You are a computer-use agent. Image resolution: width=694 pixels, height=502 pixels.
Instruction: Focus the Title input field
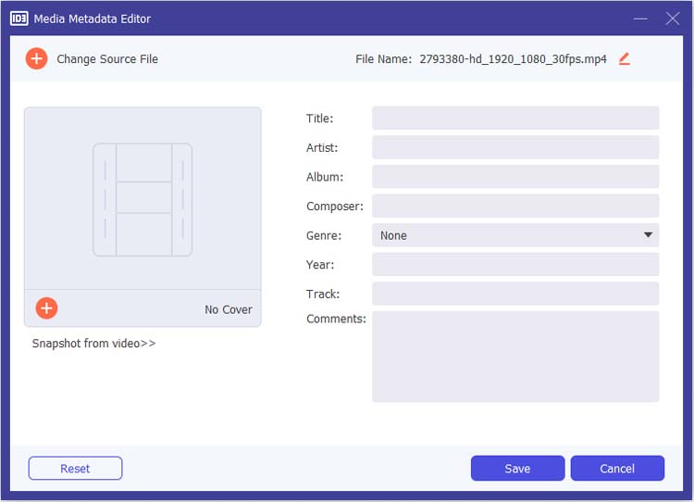[515, 118]
